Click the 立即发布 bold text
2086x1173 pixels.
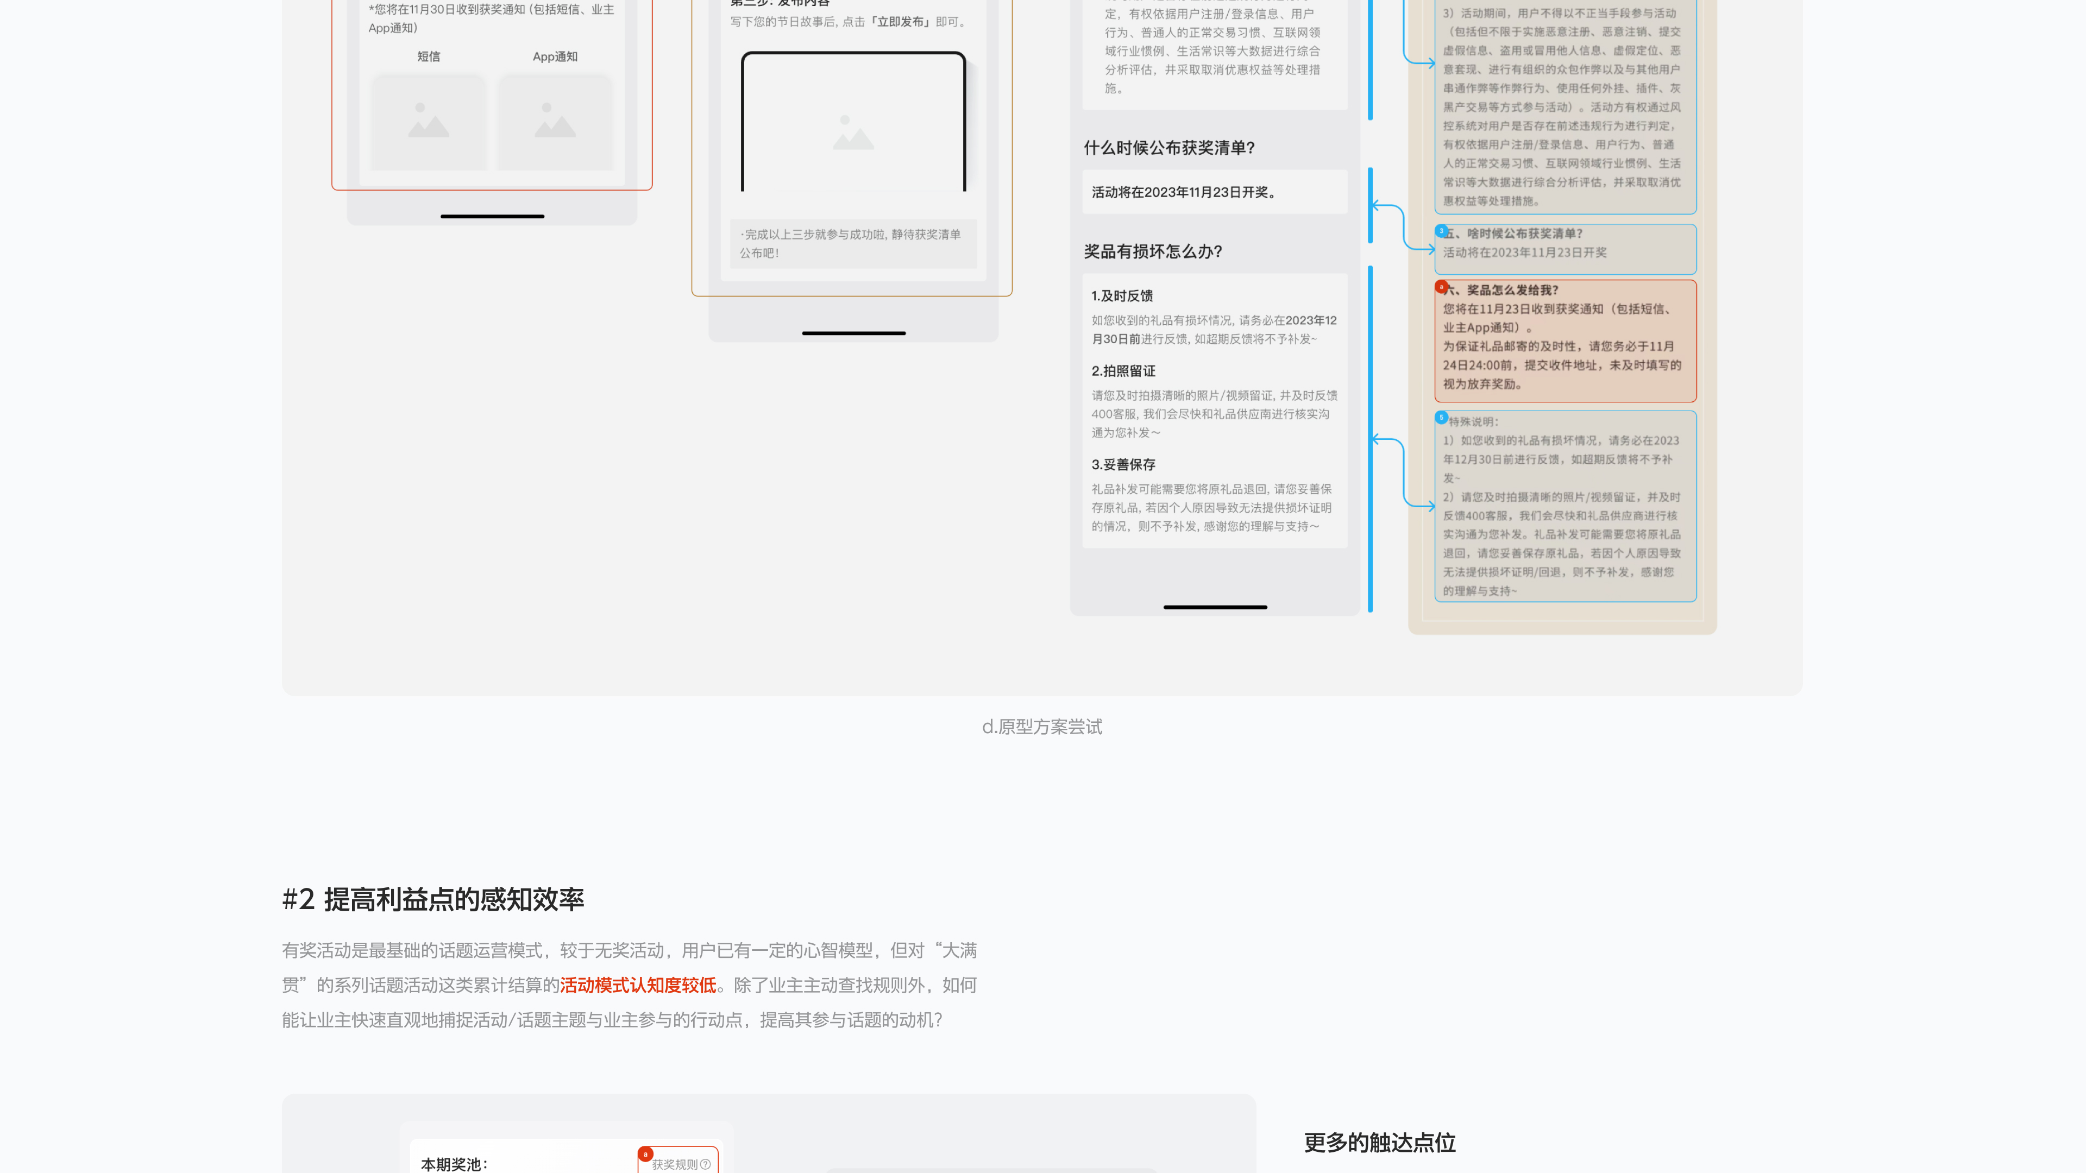pos(901,22)
